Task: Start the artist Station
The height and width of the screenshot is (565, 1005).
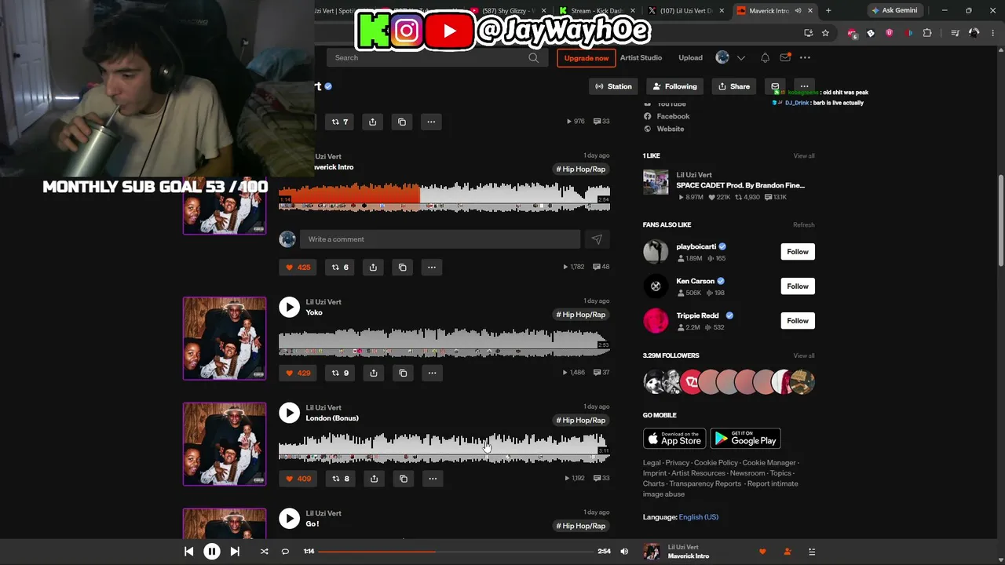Action: tap(613, 86)
